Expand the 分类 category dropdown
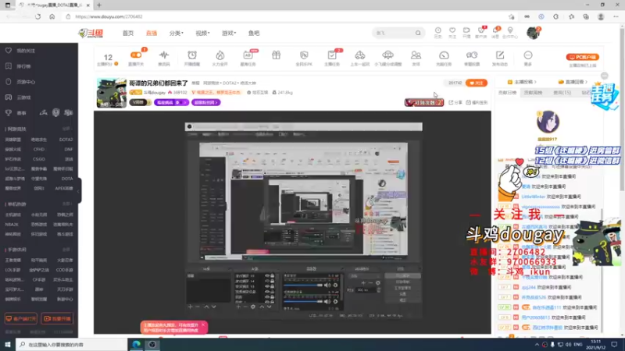 (177, 33)
